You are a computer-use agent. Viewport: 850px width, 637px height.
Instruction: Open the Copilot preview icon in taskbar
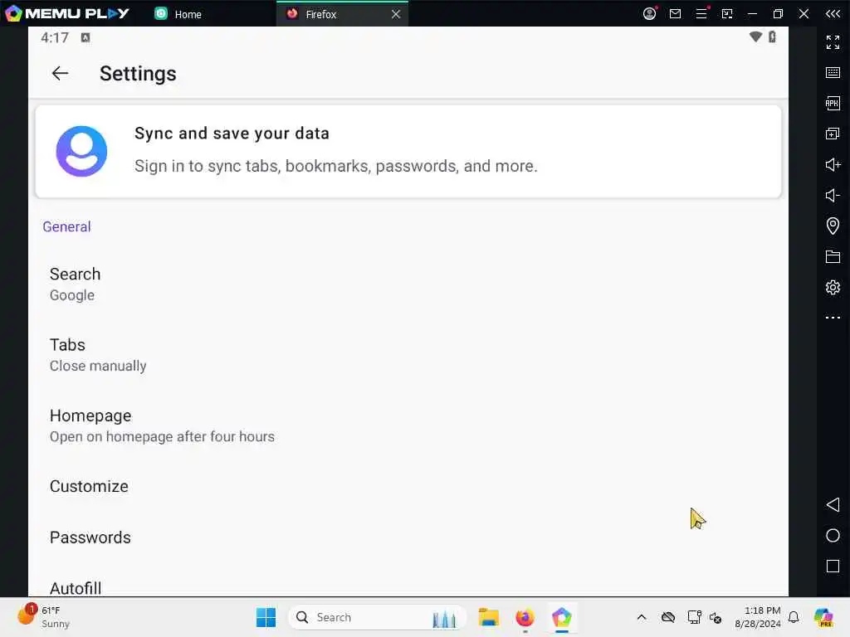[823, 617]
